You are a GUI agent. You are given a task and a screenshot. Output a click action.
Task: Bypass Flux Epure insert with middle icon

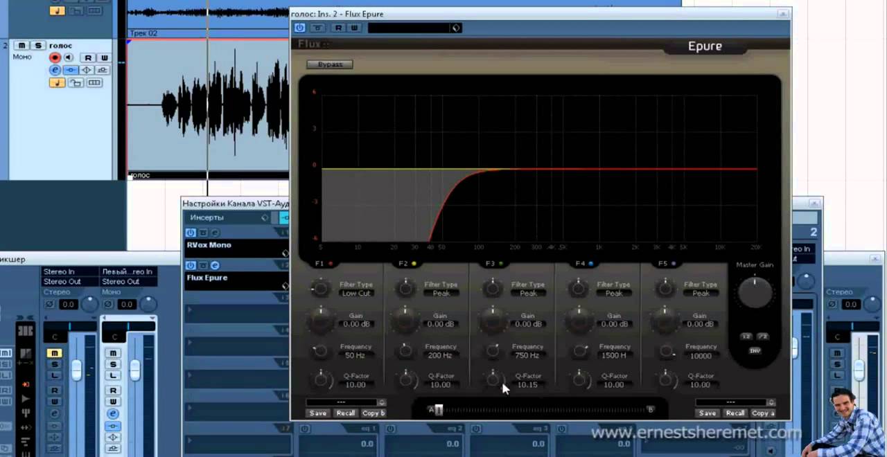pyautogui.click(x=203, y=265)
